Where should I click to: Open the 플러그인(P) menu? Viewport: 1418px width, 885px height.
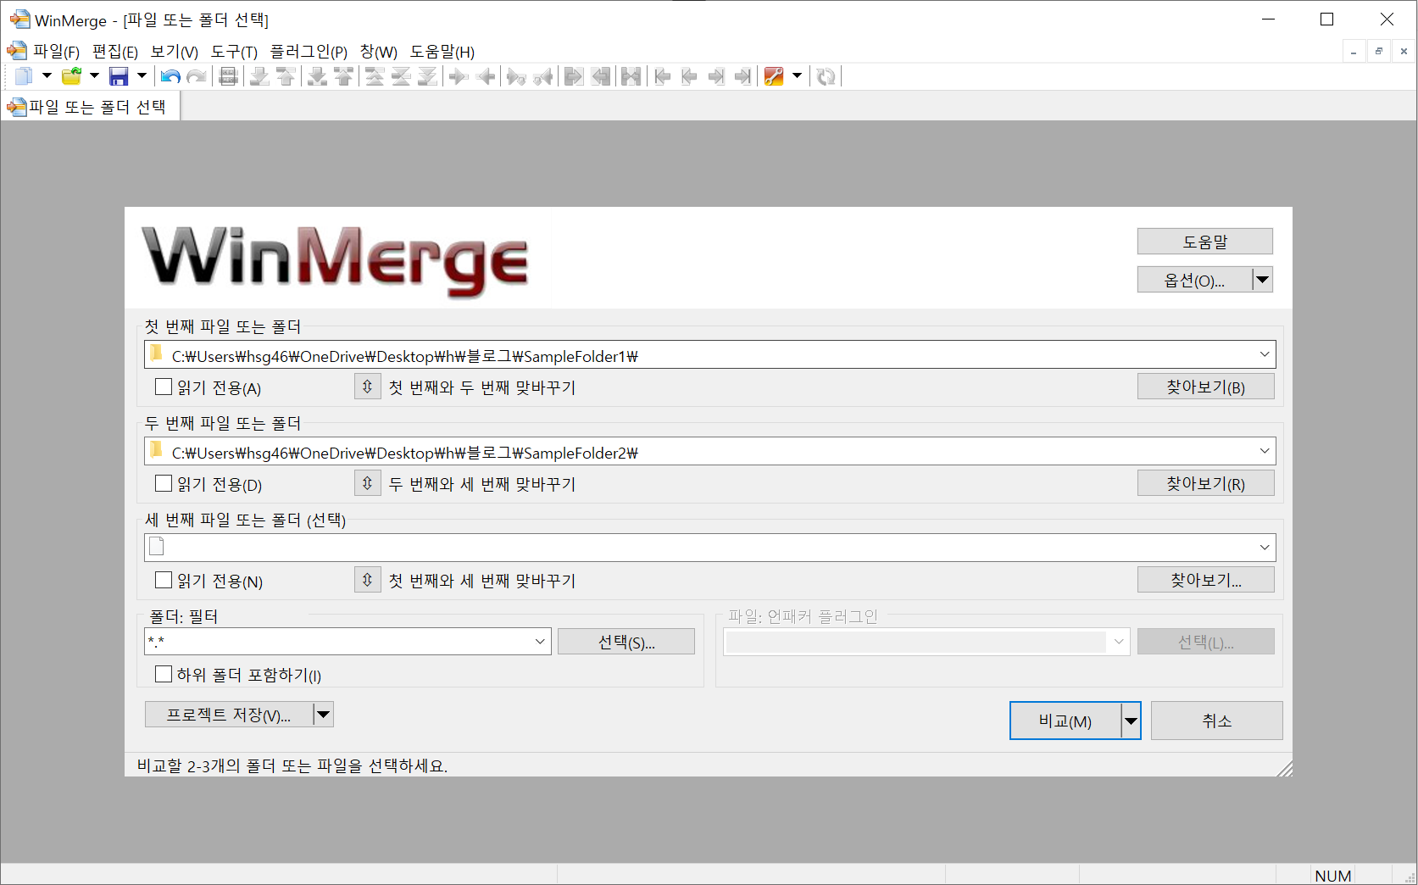click(309, 52)
